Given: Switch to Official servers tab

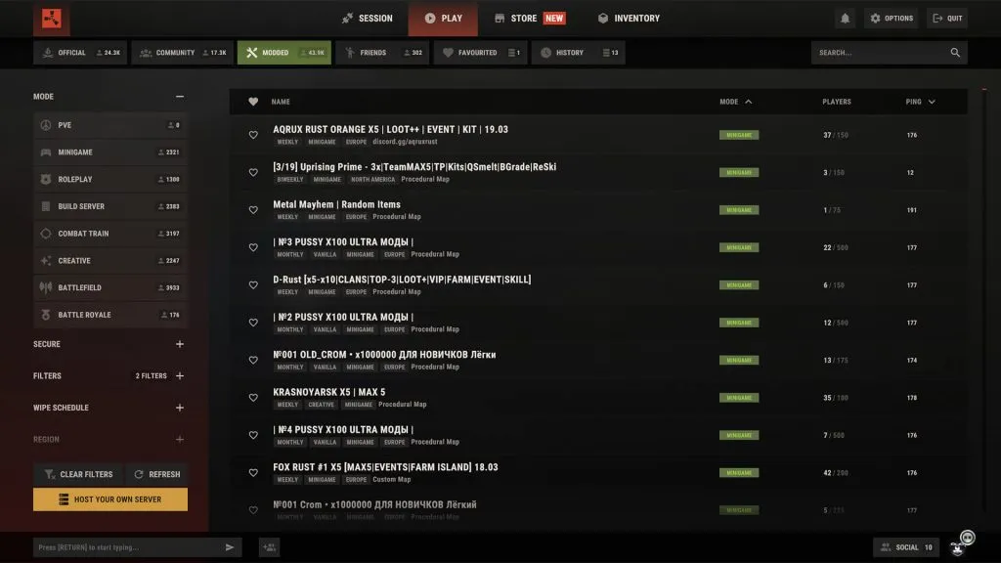Looking at the screenshot, I should 80,53.
